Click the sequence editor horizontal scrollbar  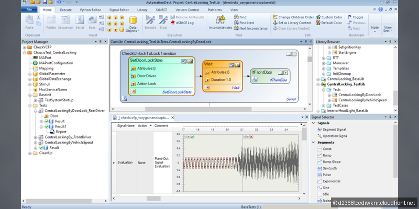[198, 109]
